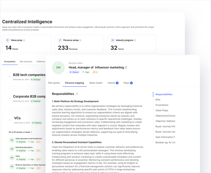Open the Plays tab

pyautogui.click(x=128, y=83)
